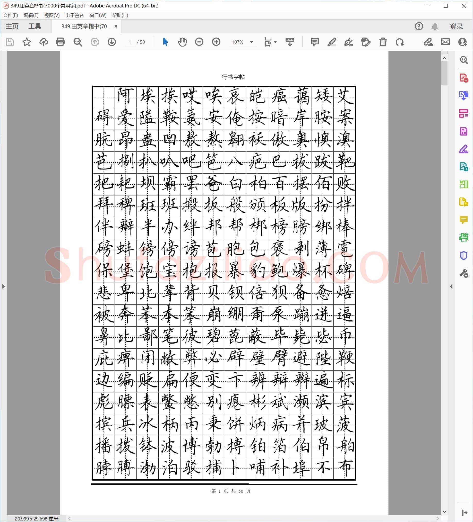Click the page number input field
473x522 pixels.
130,42
